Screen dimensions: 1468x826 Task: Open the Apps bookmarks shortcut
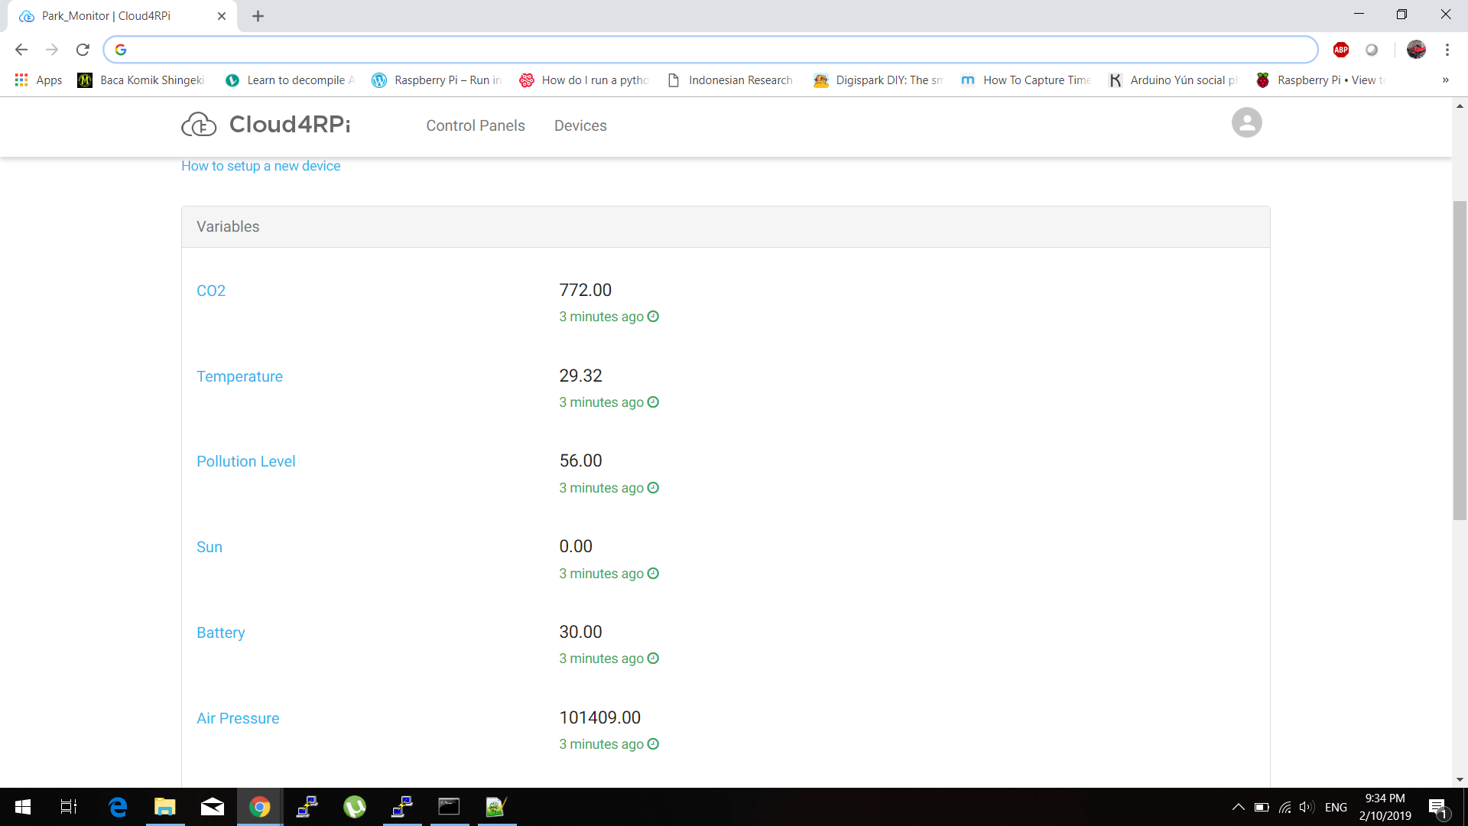(x=38, y=80)
